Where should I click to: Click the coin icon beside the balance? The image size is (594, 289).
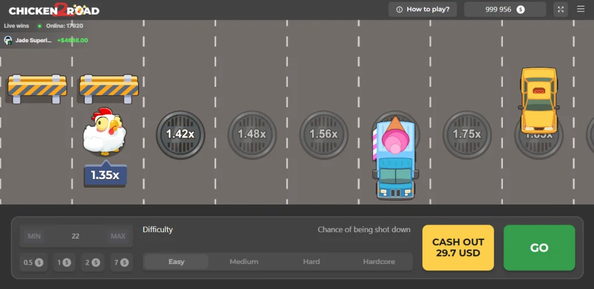pyautogui.click(x=521, y=9)
